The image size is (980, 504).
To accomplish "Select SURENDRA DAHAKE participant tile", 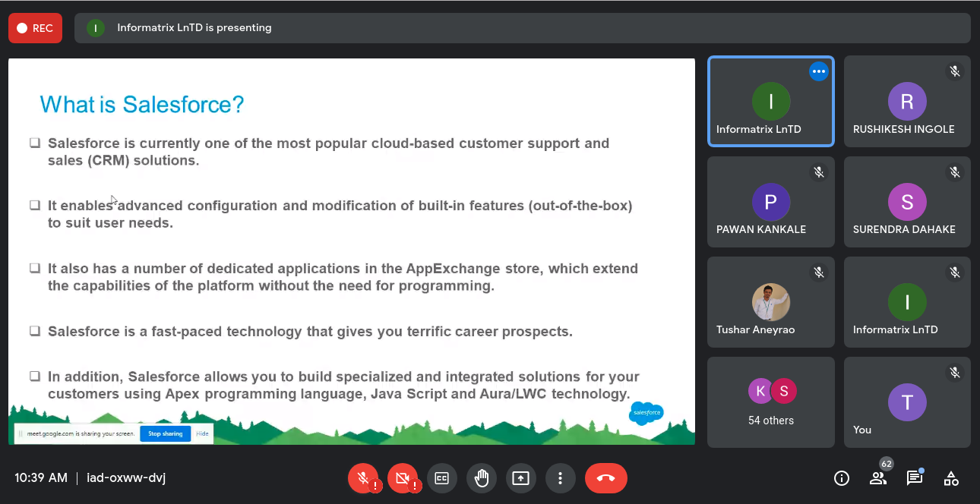I will tap(907, 202).
